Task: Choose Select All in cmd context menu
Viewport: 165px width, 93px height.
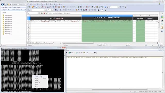Action: click(x=37, y=83)
